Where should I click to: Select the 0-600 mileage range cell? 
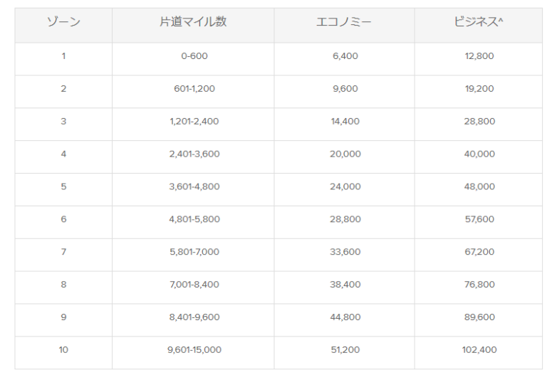tap(194, 56)
